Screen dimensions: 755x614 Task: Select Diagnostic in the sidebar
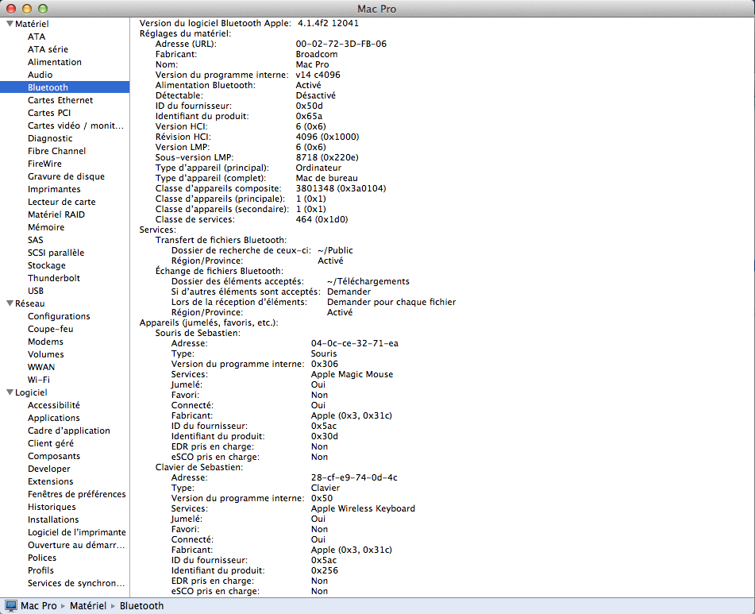[50, 138]
